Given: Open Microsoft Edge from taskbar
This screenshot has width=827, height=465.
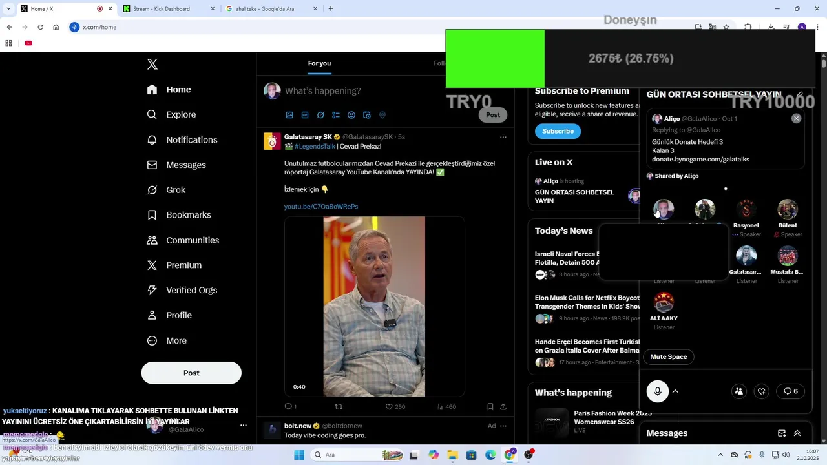Looking at the screenshot, I should click(x=490, y=455).
